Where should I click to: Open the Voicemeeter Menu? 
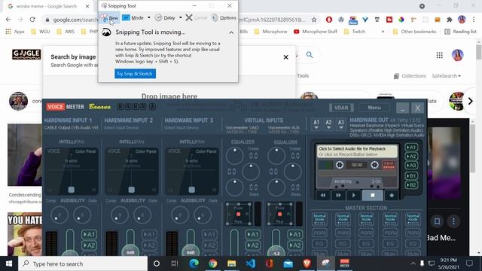click(374, 108)
